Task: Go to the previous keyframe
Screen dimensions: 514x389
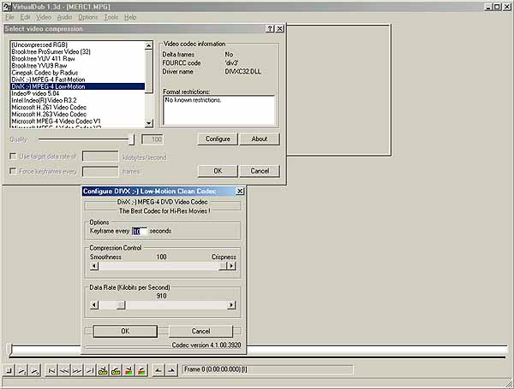Action: tap(103, 371)
